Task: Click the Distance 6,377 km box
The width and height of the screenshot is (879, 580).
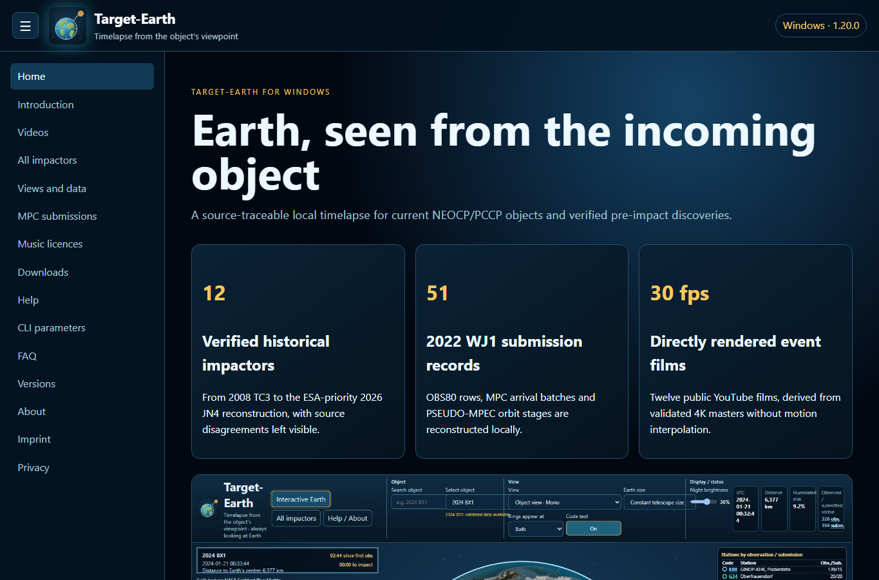Action: click(774, 508)
